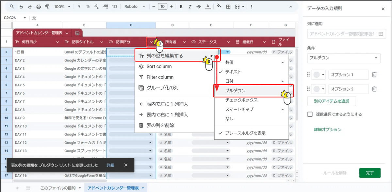The height and width of the screenshot is (192, 392).
Task: Decrease font size with minus button
Action: 154,7
